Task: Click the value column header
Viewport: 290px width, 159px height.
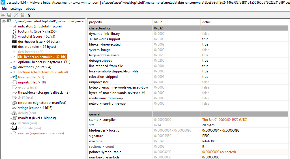Action: point(177,22)
